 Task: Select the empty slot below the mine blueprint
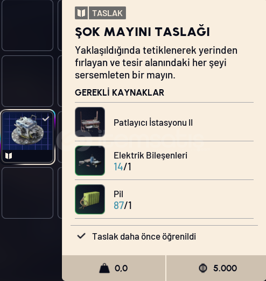pyautogui.click(x=27, y=193)
